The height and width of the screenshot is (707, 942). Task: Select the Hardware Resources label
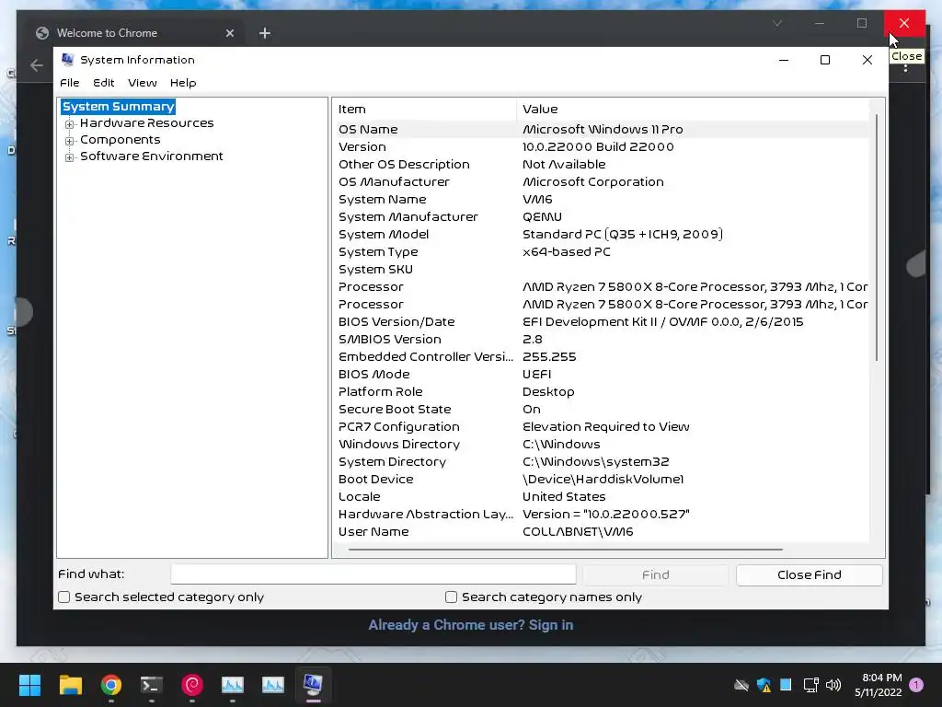click(146, 122)
